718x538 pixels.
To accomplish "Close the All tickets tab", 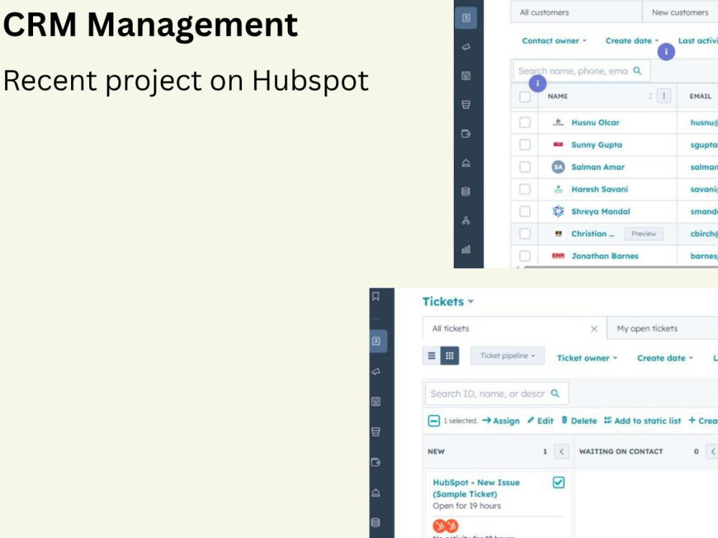I will point(594,329).
